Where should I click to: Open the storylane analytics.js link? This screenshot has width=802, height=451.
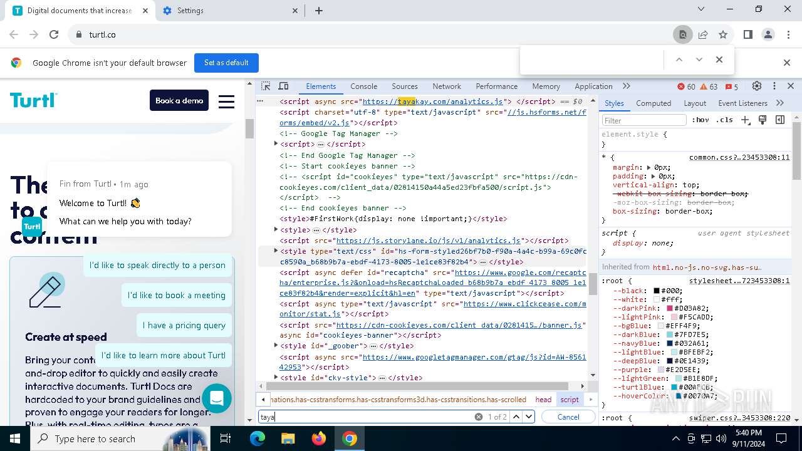click(x=429, y=241)
